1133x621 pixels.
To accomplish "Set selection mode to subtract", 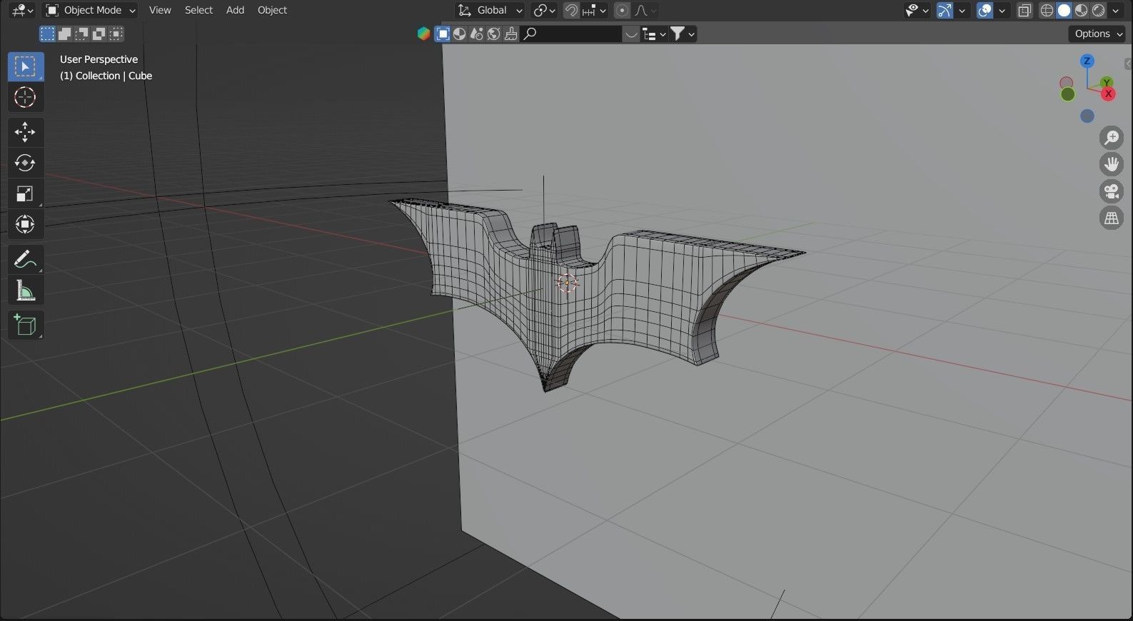I will coord(81,34).
